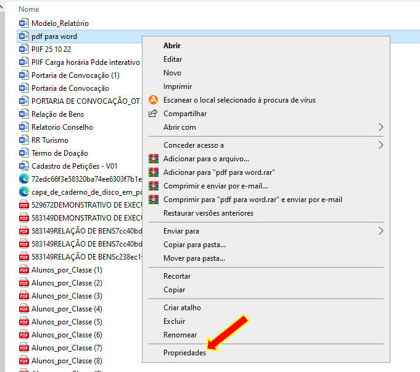Click WinRAR icon beside Adicionar para o arquivo
The height and width of the screenshot is (372, 420).
[x=154, y=159]
